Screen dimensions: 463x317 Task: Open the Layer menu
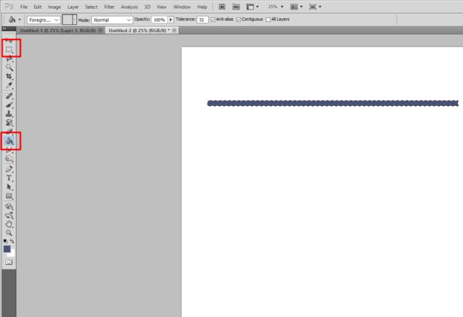[x=73, y=7]
